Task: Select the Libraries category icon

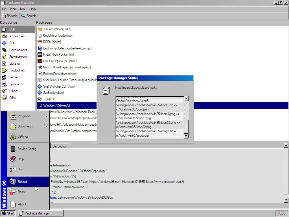Action: (4, 64)
